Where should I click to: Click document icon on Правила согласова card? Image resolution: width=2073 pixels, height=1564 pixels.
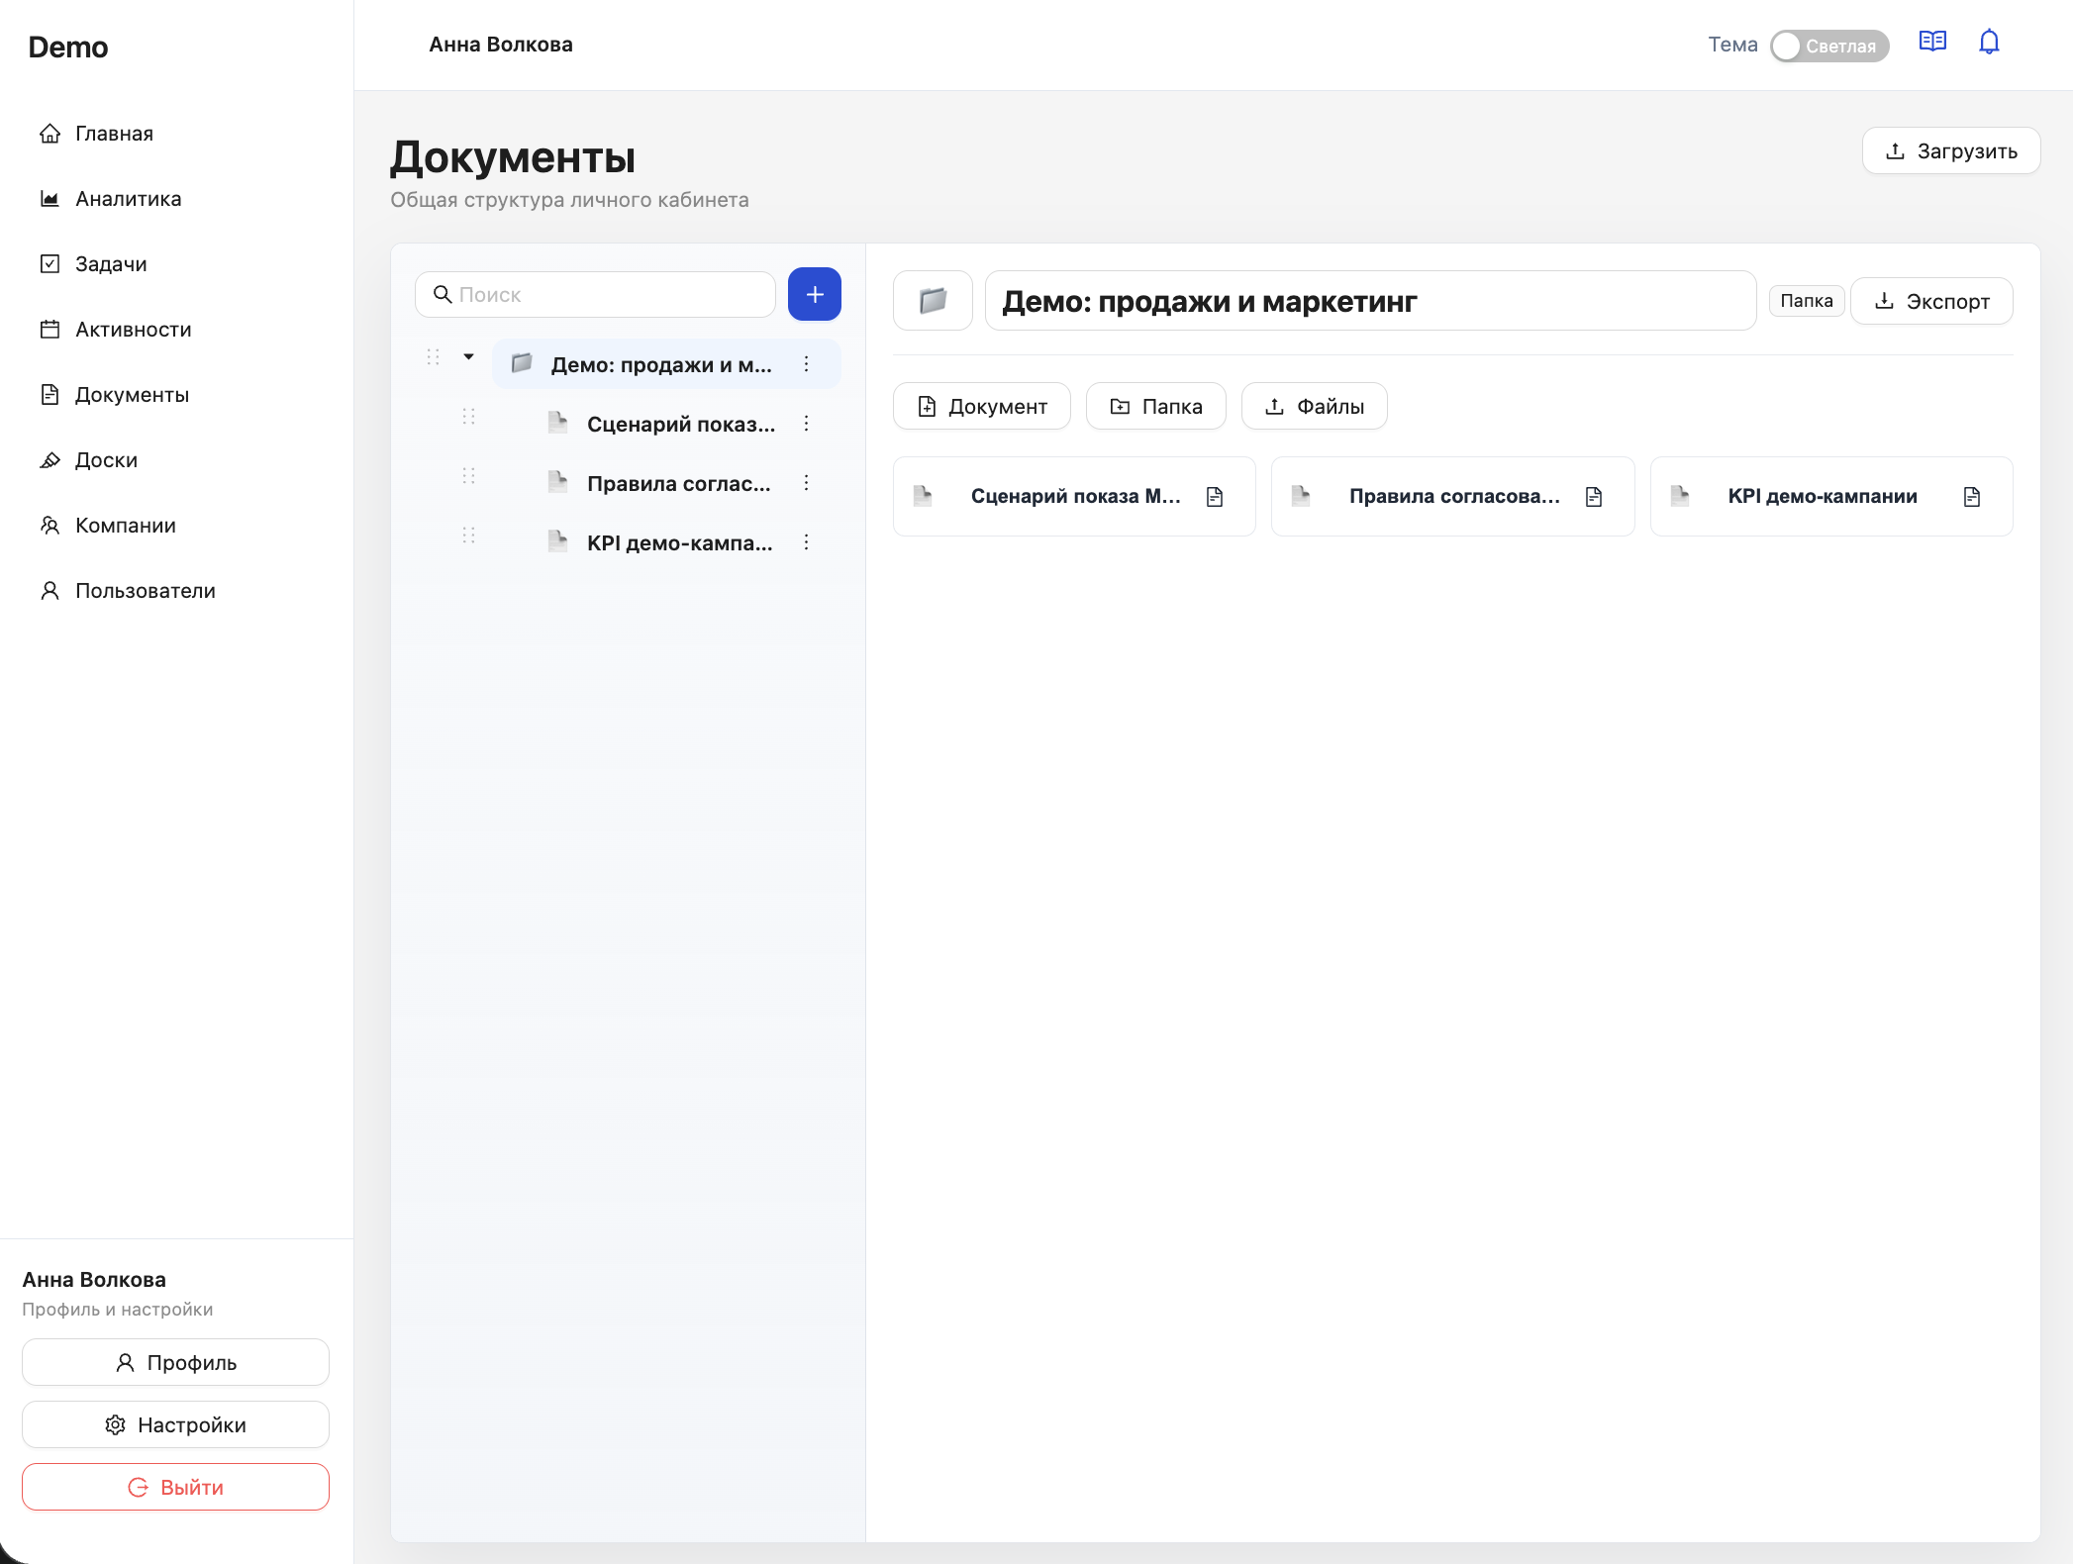1594,497
